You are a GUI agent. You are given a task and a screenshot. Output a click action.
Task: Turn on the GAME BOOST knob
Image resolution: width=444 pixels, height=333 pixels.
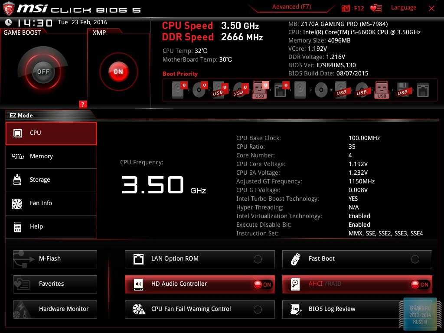[x=43, y=72]
